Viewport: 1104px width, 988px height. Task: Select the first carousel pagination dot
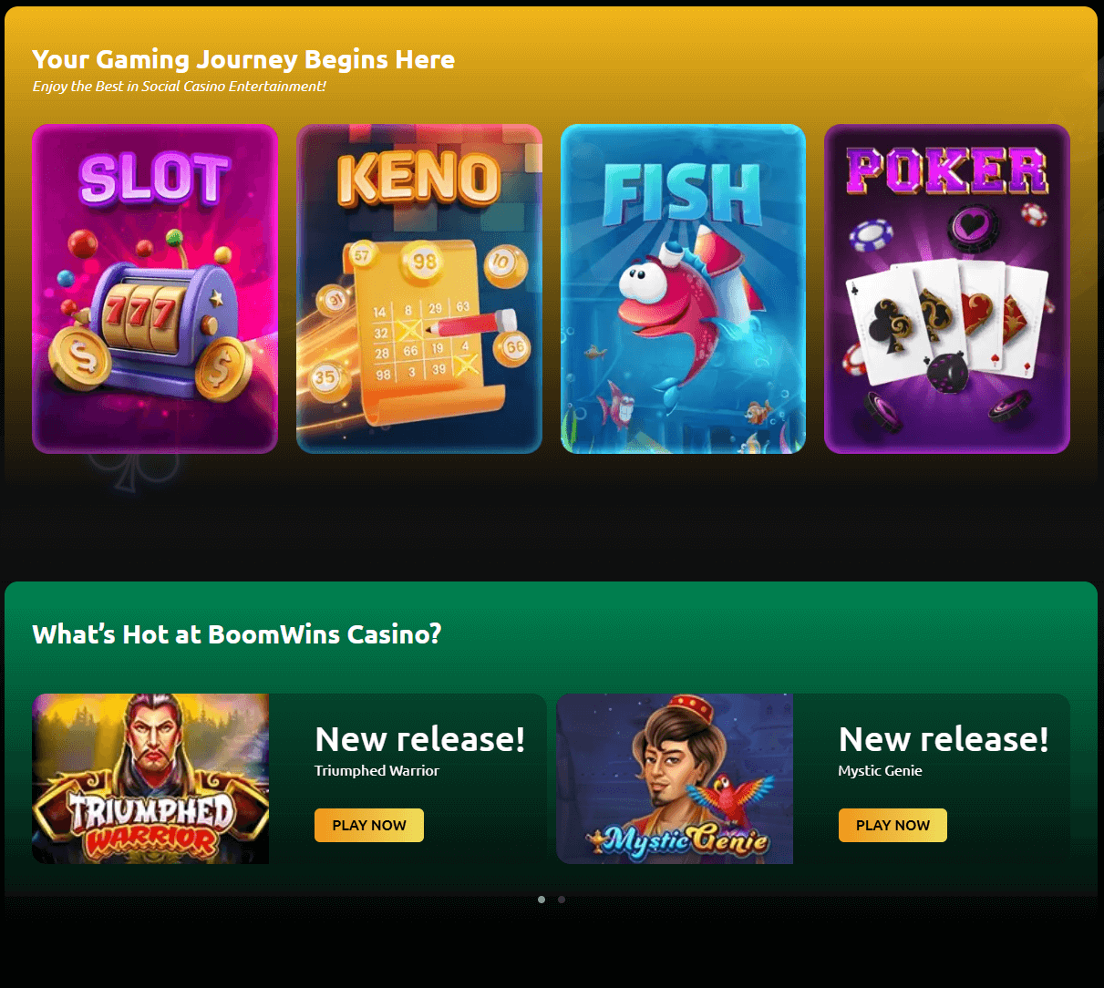coord(542,900)
